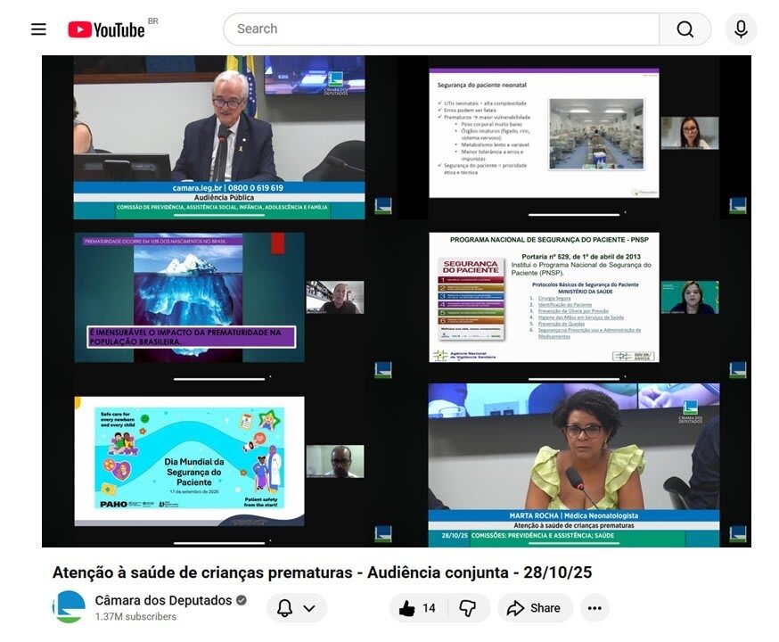This screenshot has width=779, height=642.
Task: Expand the notification options chevron
Action: coord(309,608)
